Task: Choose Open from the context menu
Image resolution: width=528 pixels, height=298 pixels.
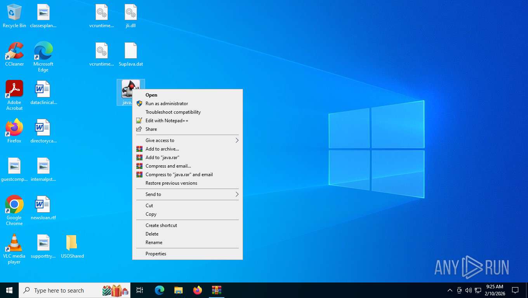Action: click(x=188, y=95)
